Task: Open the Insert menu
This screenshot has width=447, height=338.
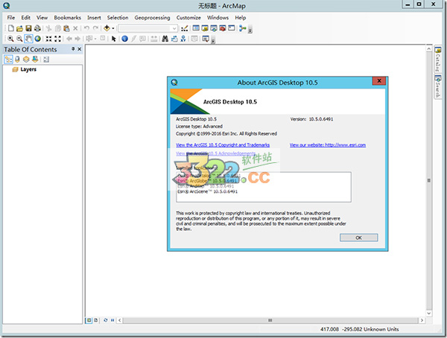Action: tap(94, 18)
